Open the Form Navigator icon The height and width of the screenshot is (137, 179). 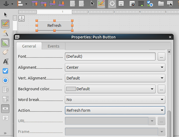coord(132,4)
